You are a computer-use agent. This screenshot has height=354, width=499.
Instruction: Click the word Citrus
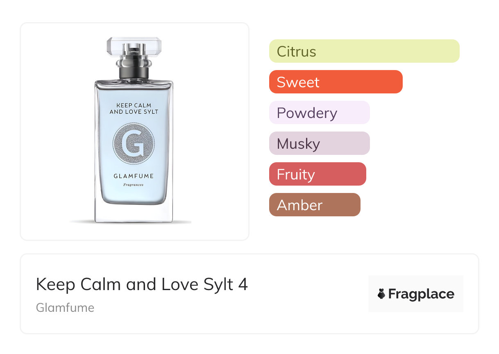click(297, 52)
